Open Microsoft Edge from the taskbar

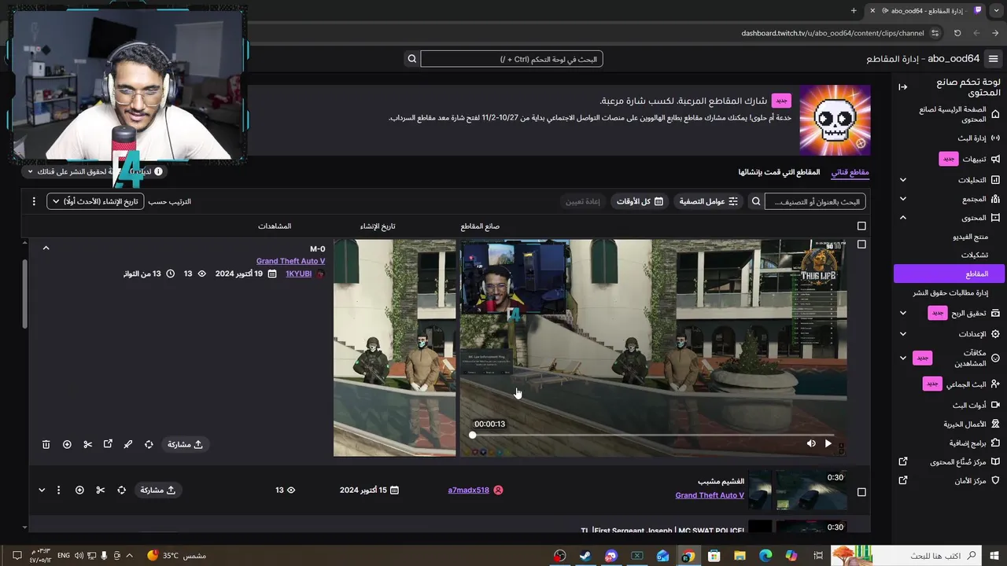pos(765,556)
